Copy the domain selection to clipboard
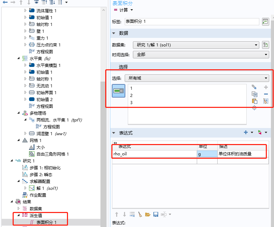 pyautogui.click(x=254, y=94)
